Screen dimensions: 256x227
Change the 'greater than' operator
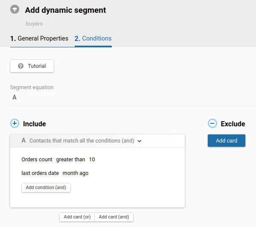coord(71,160)
